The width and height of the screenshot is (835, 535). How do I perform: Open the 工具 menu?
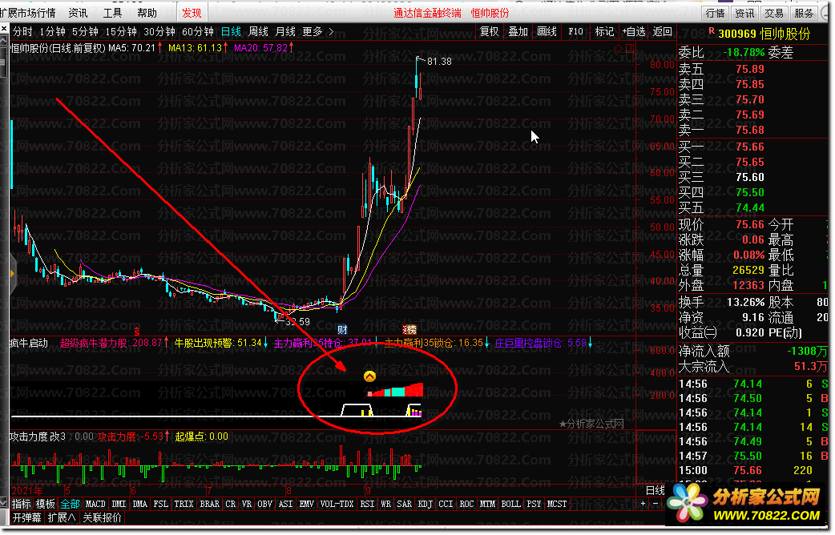112,13
